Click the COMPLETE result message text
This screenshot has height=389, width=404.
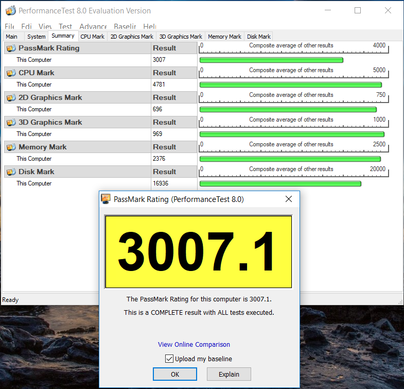click(x=199, y=312)
